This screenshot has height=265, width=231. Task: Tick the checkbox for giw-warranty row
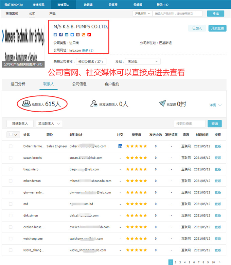pos(11,192)
